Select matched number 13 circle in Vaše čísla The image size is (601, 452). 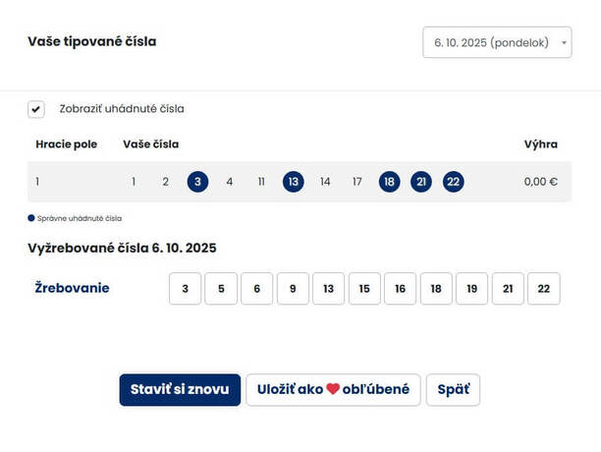[x=293, y=182]
